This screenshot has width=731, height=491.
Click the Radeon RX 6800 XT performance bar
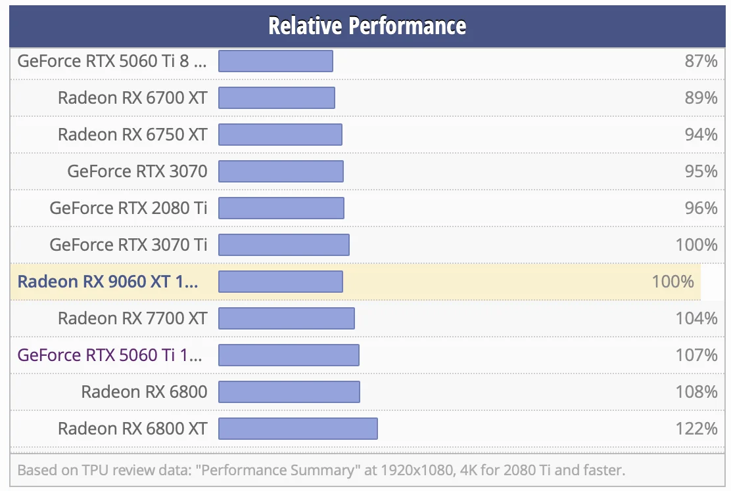coord(298,429)
